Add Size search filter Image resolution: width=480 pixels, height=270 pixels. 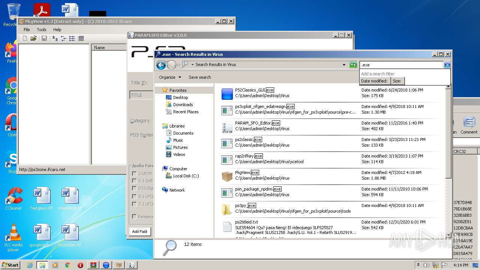point(397,81)
